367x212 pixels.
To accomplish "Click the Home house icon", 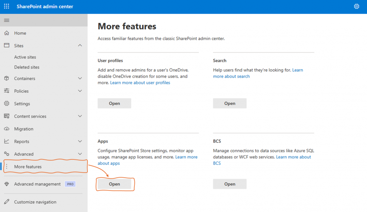I will coord(6,33).
